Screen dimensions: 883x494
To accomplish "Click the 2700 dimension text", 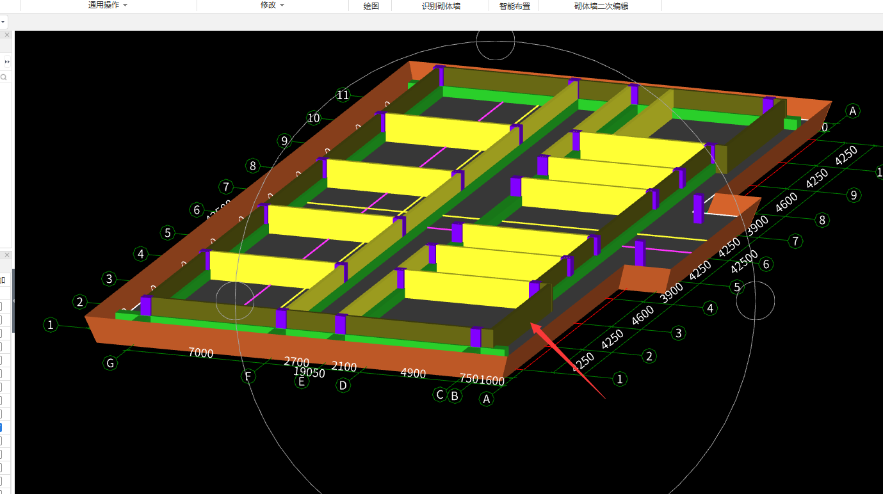I will (x=296, y=362).
